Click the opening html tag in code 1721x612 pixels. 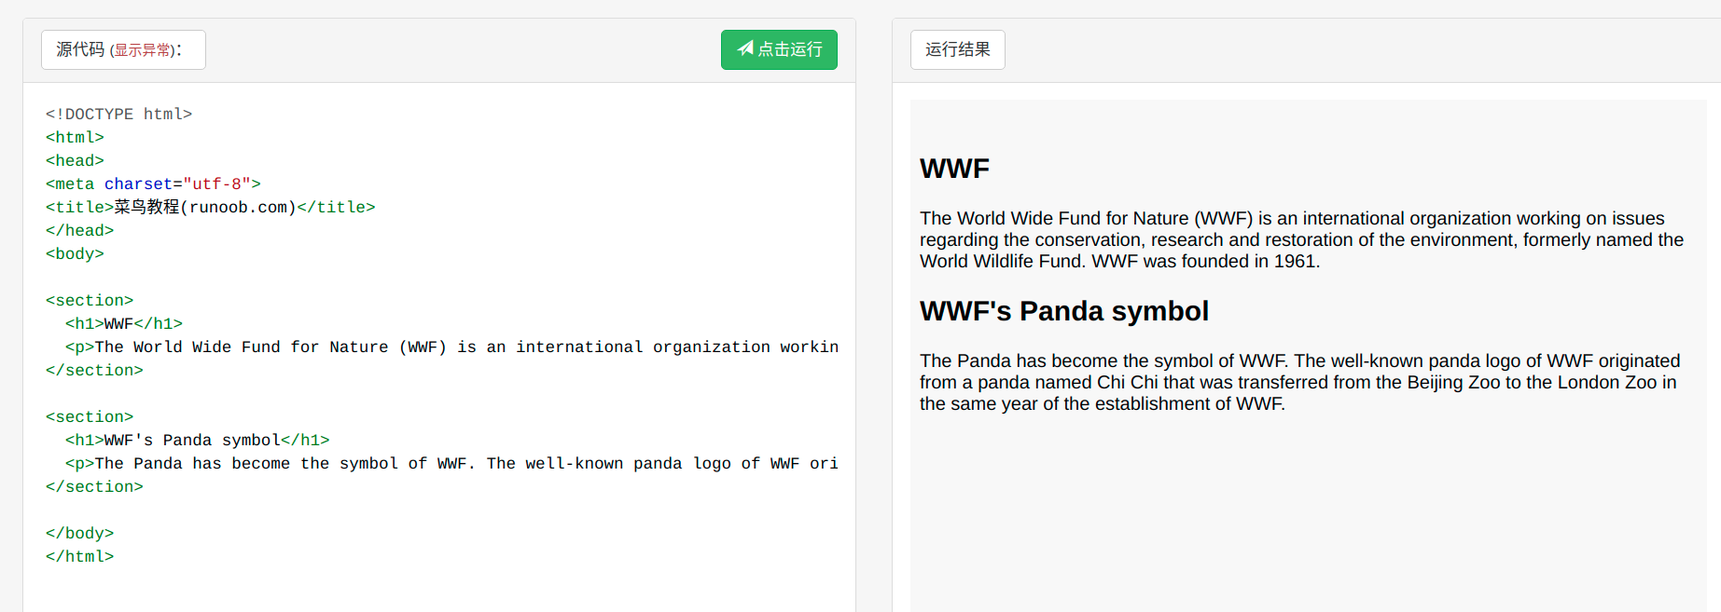(75, 137)
